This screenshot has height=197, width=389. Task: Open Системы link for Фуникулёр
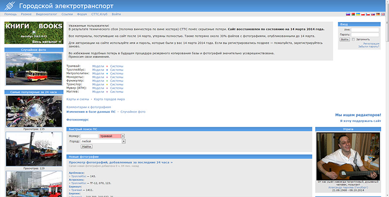pos(117,81)
